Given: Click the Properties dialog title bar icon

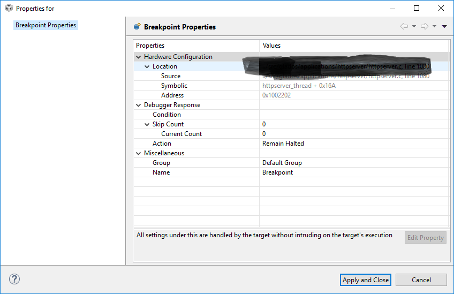Looking at the screenshot, I should [x=9, y=8].
